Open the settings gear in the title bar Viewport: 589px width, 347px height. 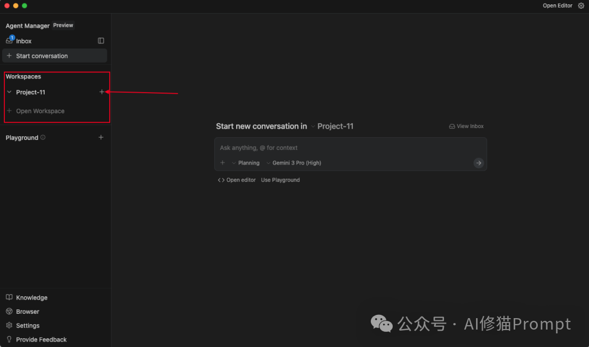pos(581,5)
